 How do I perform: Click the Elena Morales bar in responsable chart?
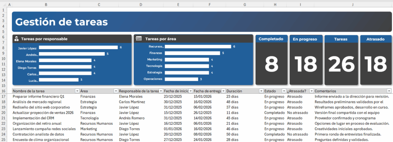tap(65, 60)
